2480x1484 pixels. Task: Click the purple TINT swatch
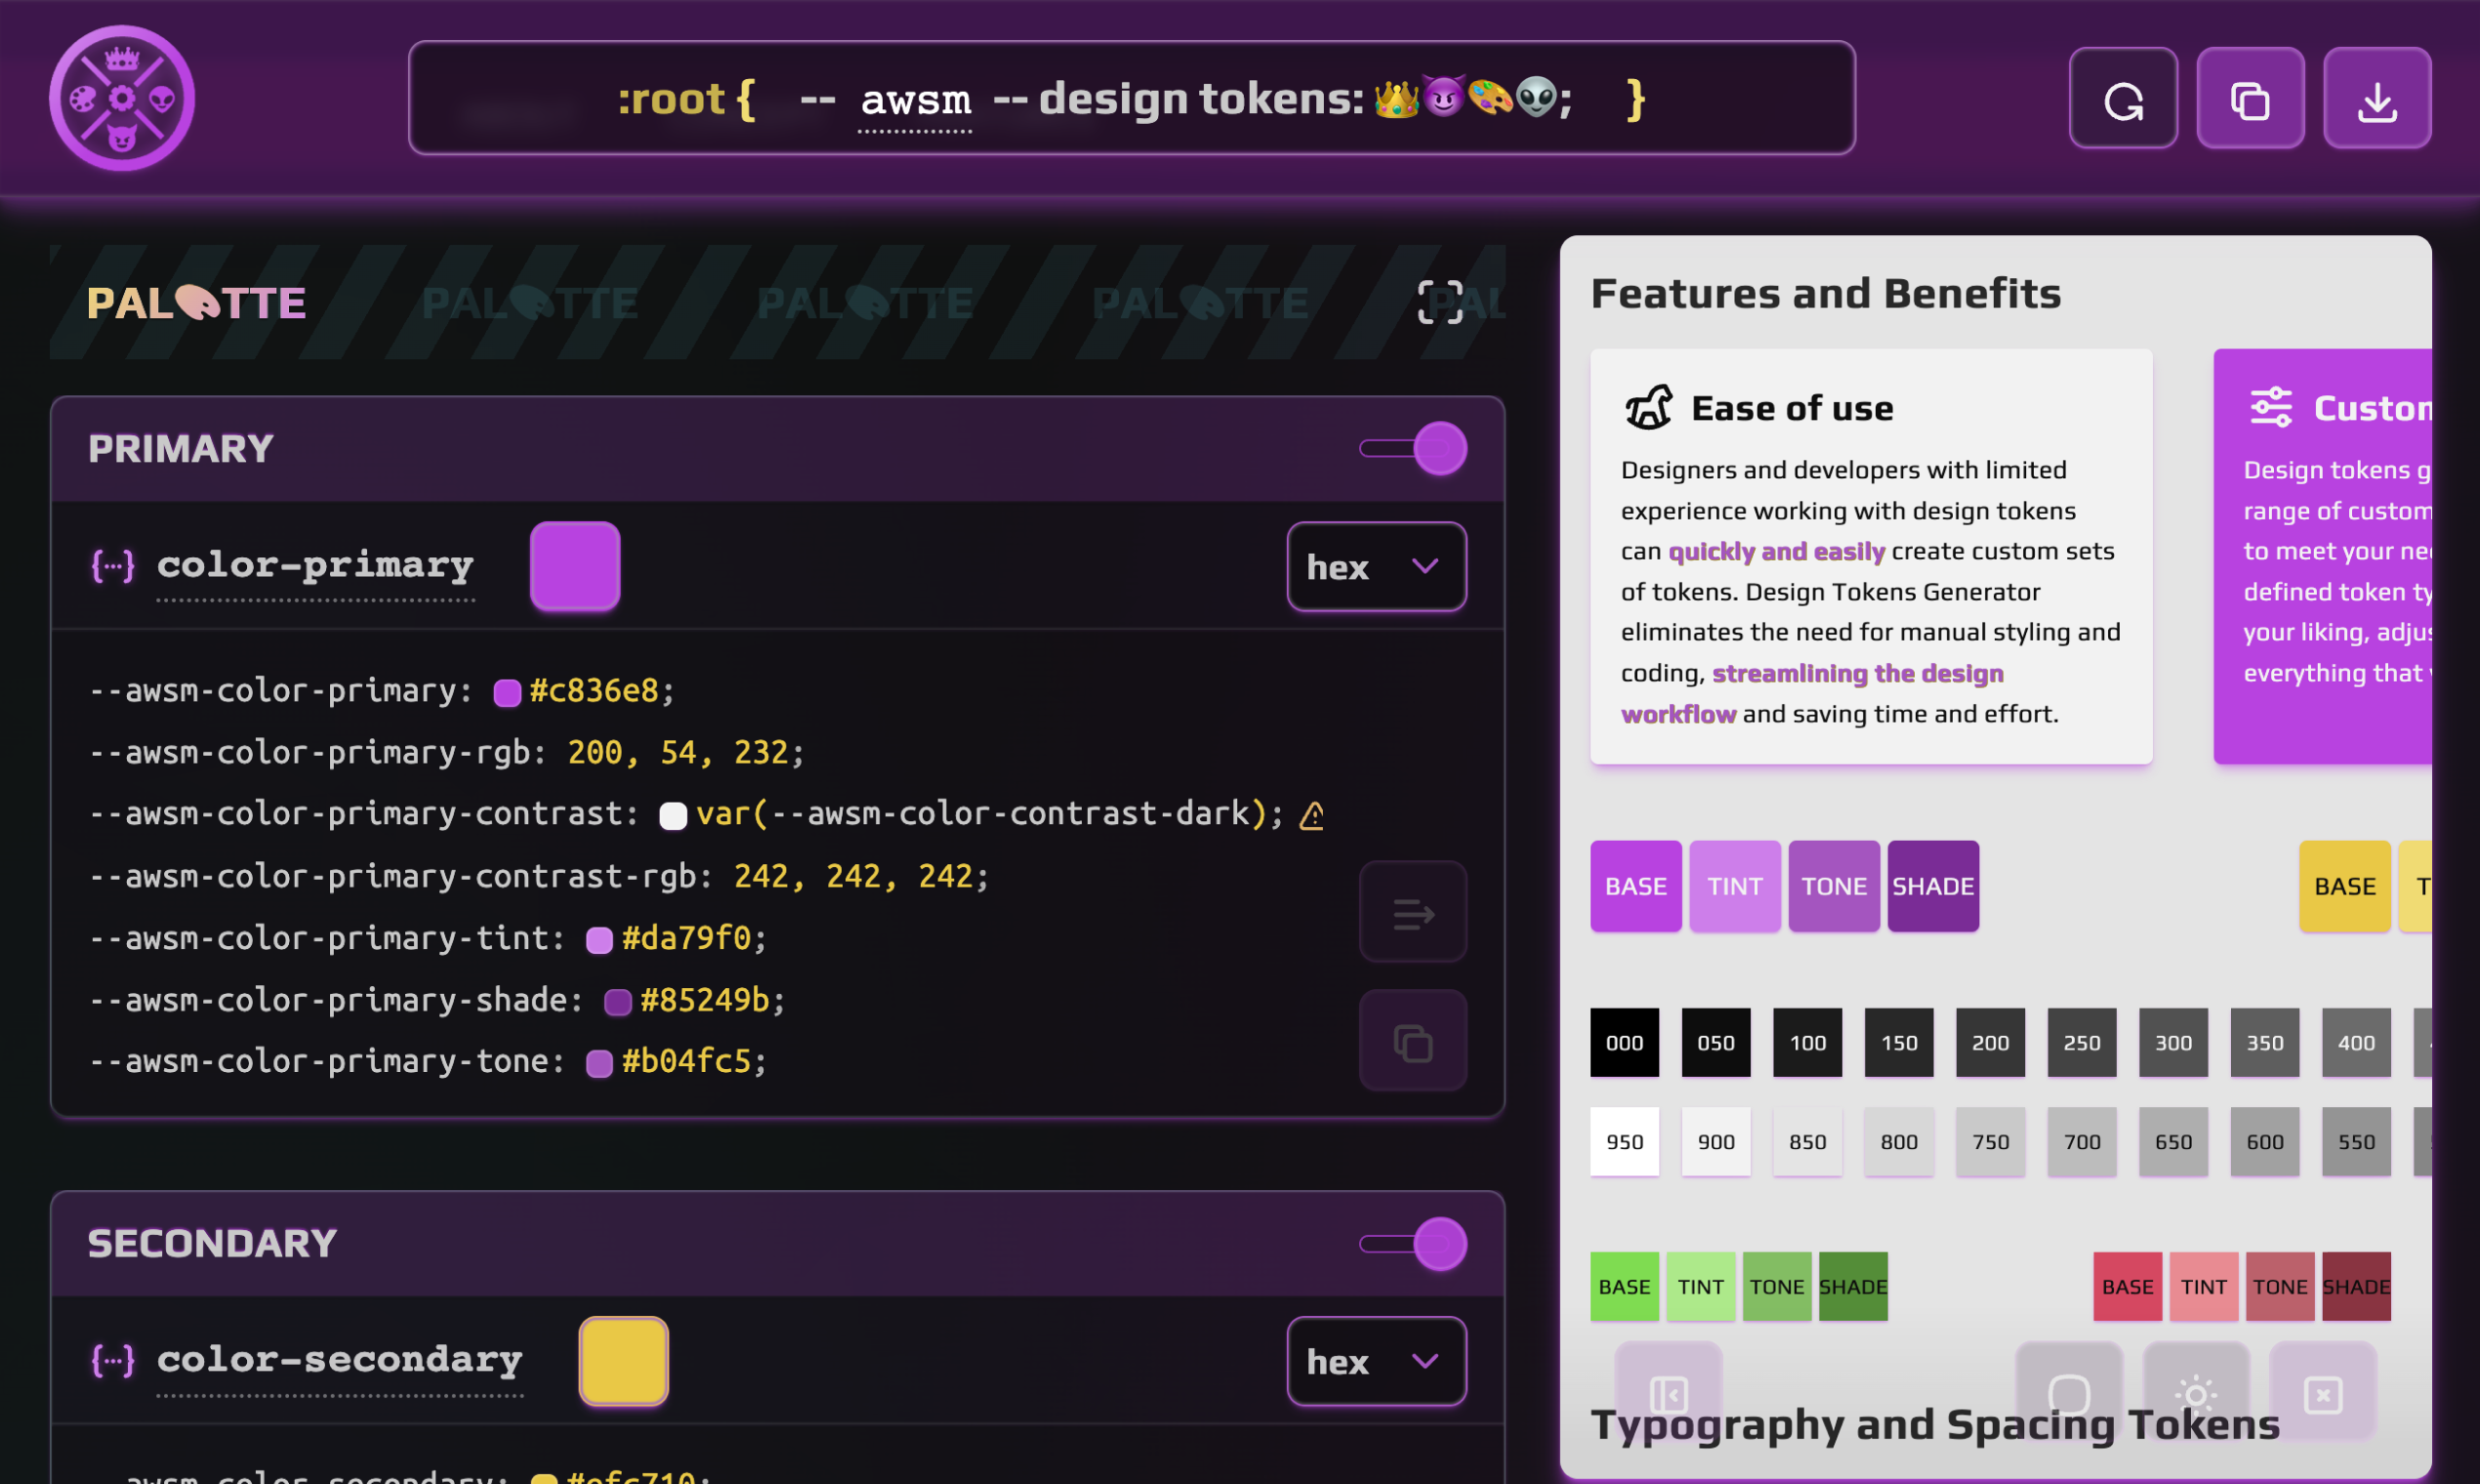(1735, 886)
